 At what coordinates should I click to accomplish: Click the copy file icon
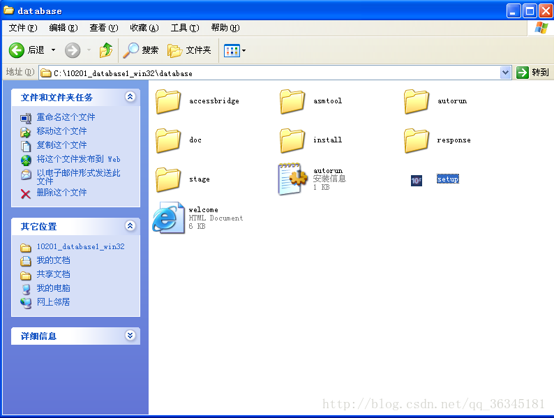pyautogui.click(x=25, y=146)
